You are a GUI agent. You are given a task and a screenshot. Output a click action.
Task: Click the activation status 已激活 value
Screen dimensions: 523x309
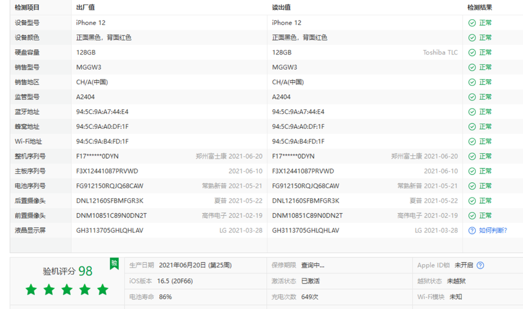(310, 281)
